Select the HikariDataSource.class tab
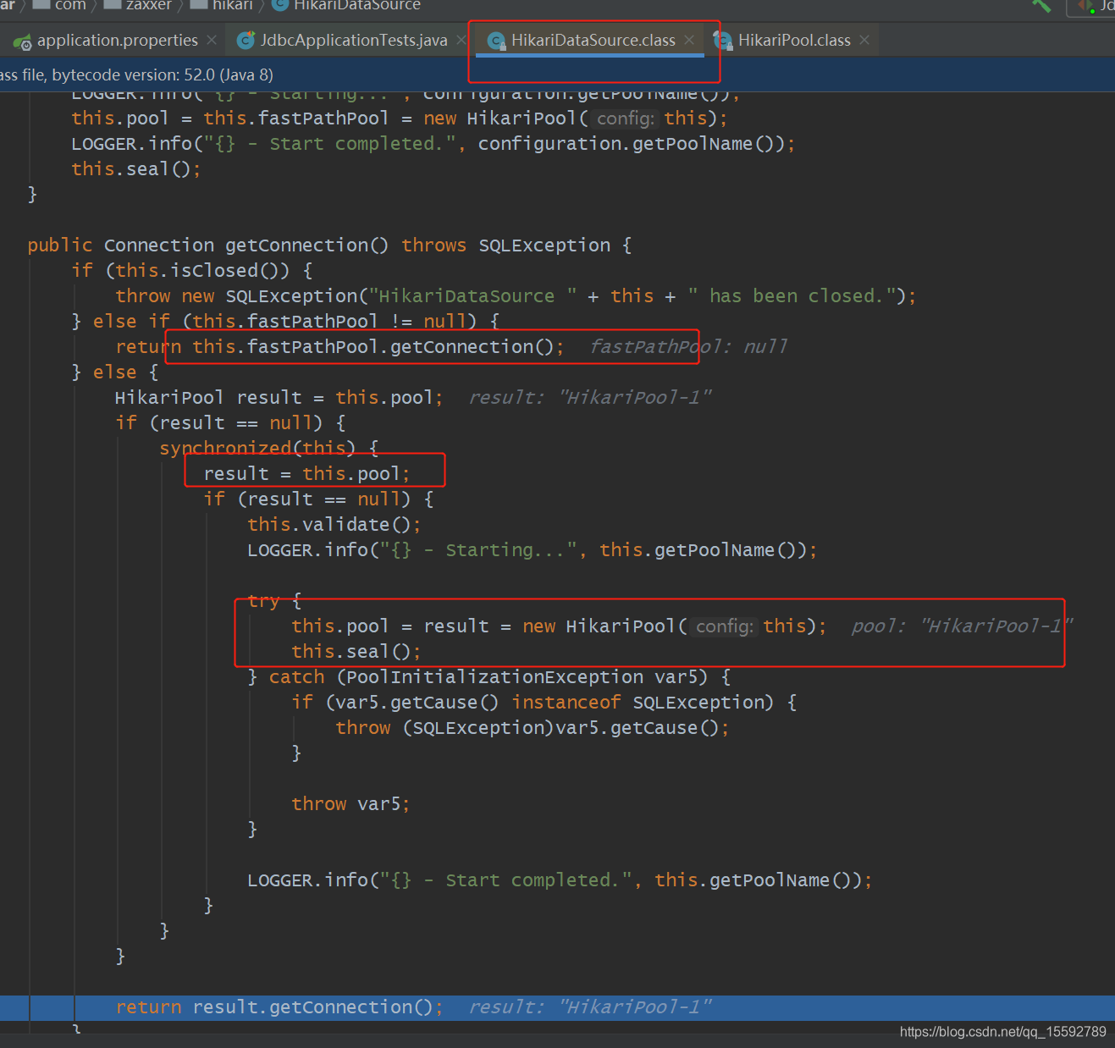 (593, 41)
